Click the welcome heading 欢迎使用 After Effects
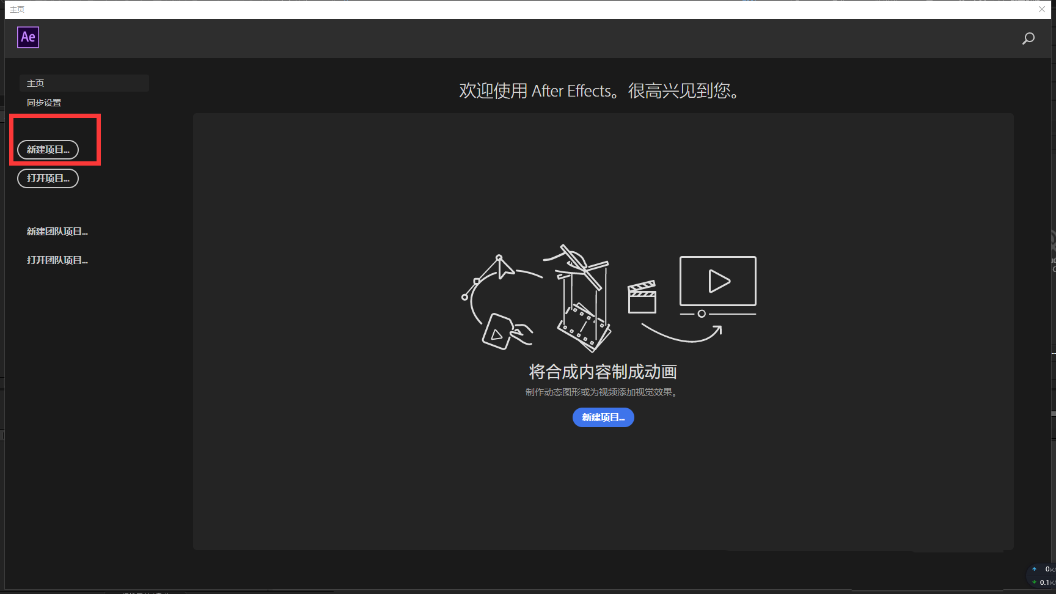The height and width of the screenshot is (594, 1056). point(599,91)
